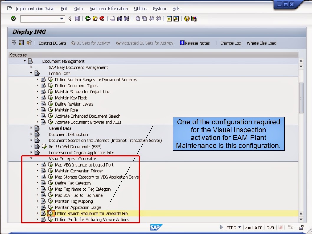Image resolution: width=312 pixels, height=234 pixels.
Task: Collapse the Document Management tree node
Action: point(25,61)
